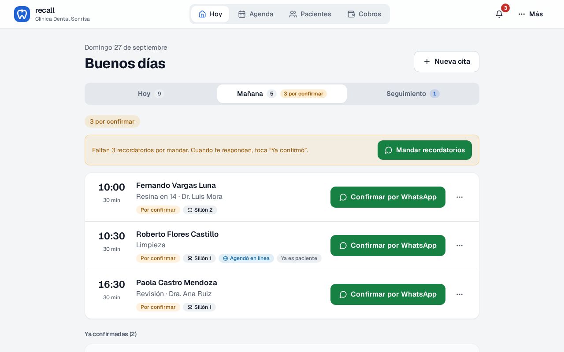Click the Agendó en línea badge
564x352 pixels.
(x=246, y=258)
